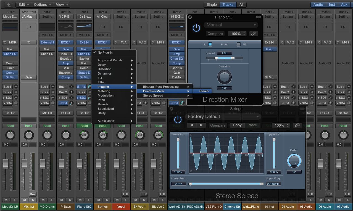Click the volume fader on Mix 1/2
This screenshot has height=211, width=353.
click(24, 164)
